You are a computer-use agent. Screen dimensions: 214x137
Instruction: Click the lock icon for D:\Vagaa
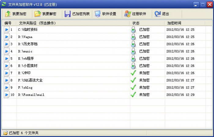[x=133, y=37]
